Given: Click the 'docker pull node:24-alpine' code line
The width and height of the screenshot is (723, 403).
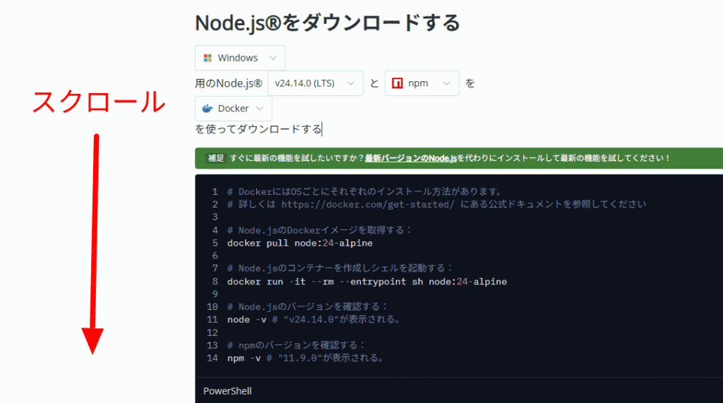Looking at the screenshot, I should coord(299,243).
